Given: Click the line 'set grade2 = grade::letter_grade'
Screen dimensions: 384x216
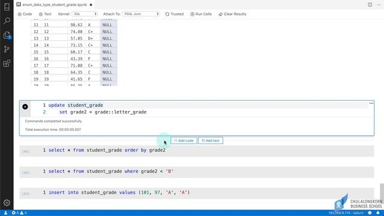Looking at the screenshot, I should pyautogui.click(x=103, y=112).
